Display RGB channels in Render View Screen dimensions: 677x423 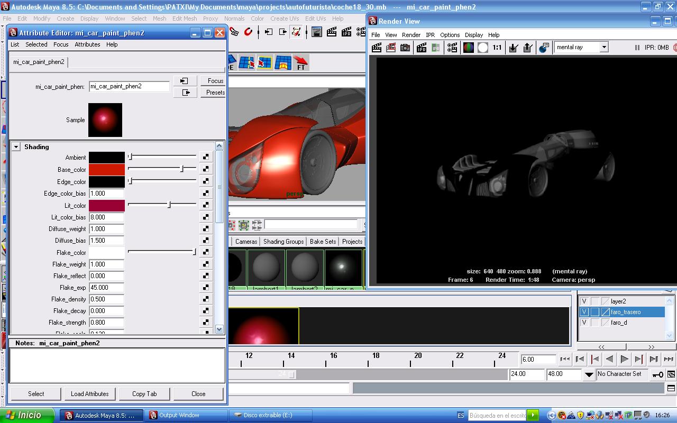tap(469, 48)
